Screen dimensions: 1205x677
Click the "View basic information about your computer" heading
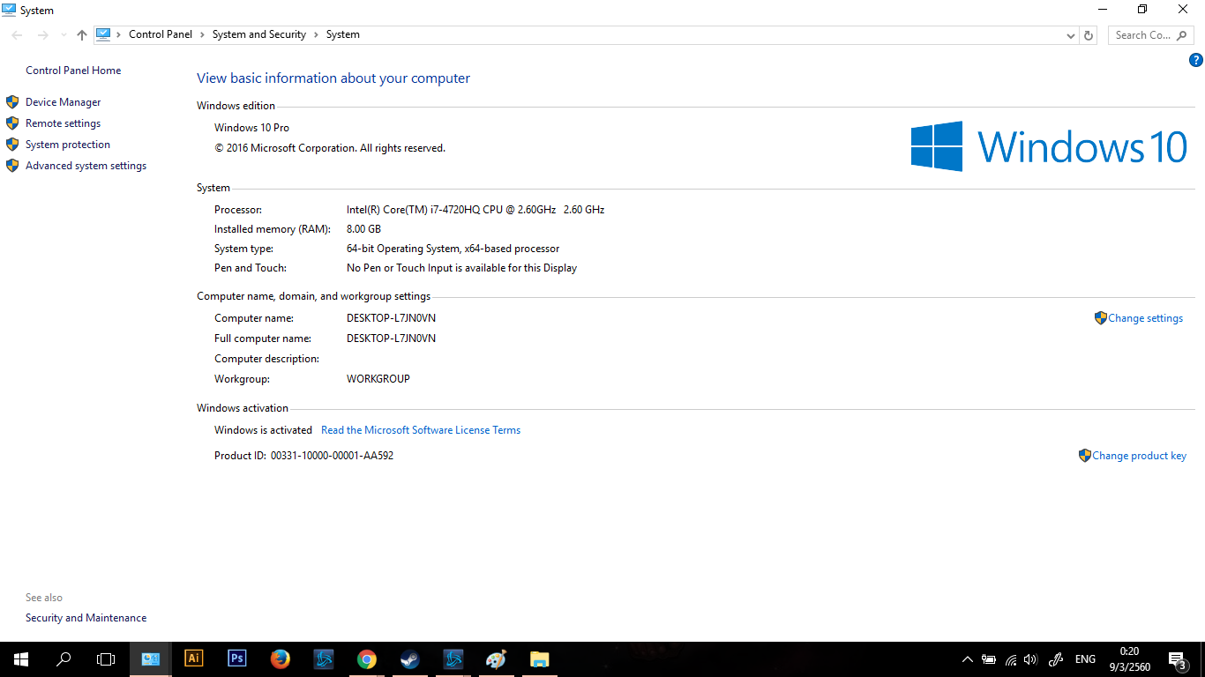click(x=333, y=78)
